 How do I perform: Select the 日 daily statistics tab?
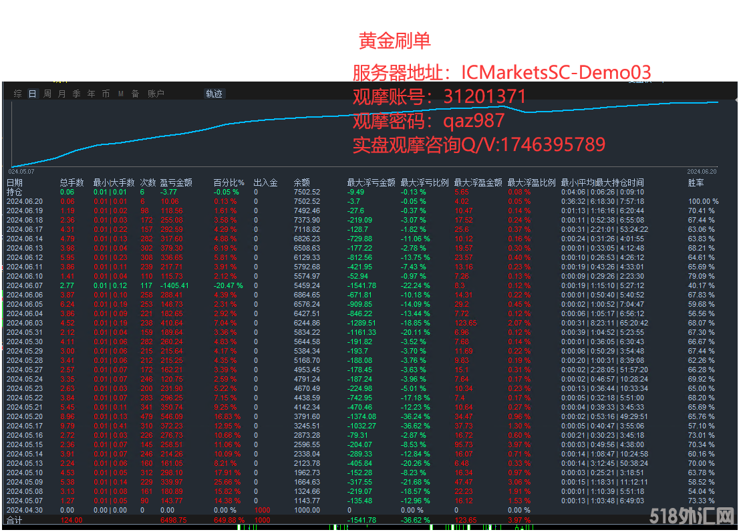point(33,94)
